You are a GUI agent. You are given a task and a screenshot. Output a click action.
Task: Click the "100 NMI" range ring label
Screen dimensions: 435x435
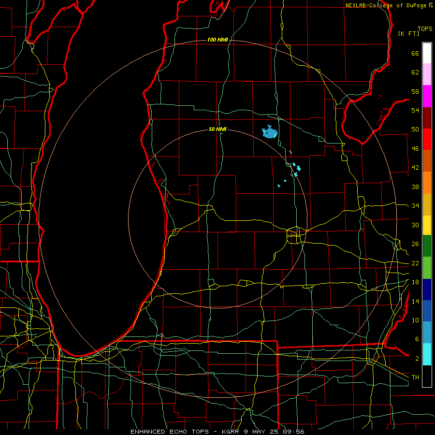(217, 40)
